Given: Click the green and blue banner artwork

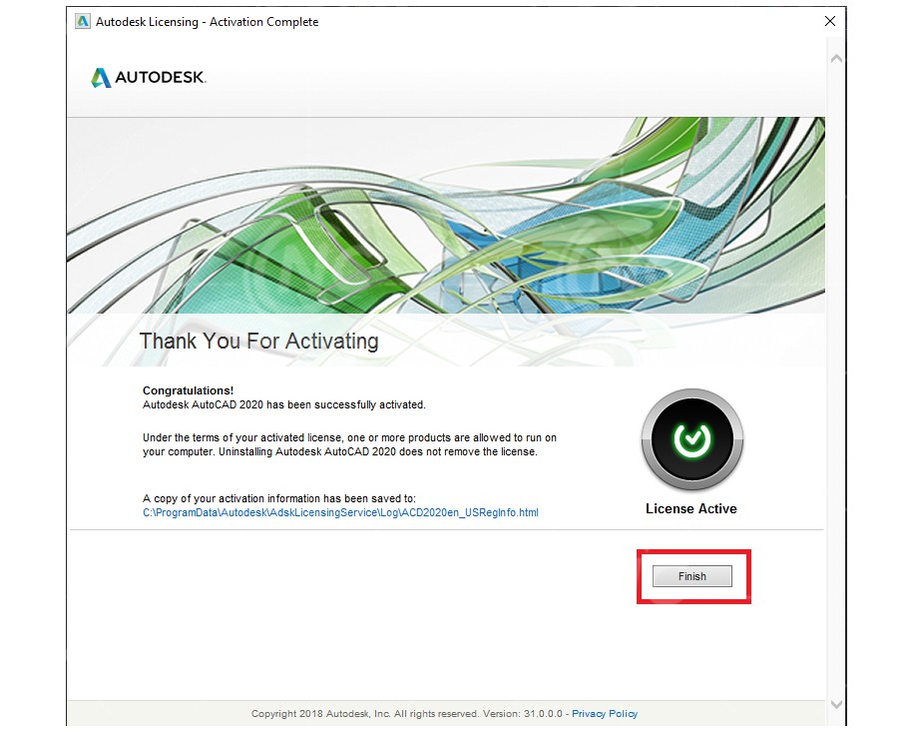Looking at the screenshot, I should pyautogui.click(x=445, y=215).
